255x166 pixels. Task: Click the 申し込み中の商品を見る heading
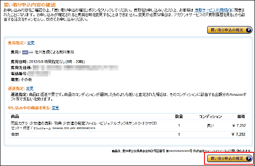coord(29,108)
